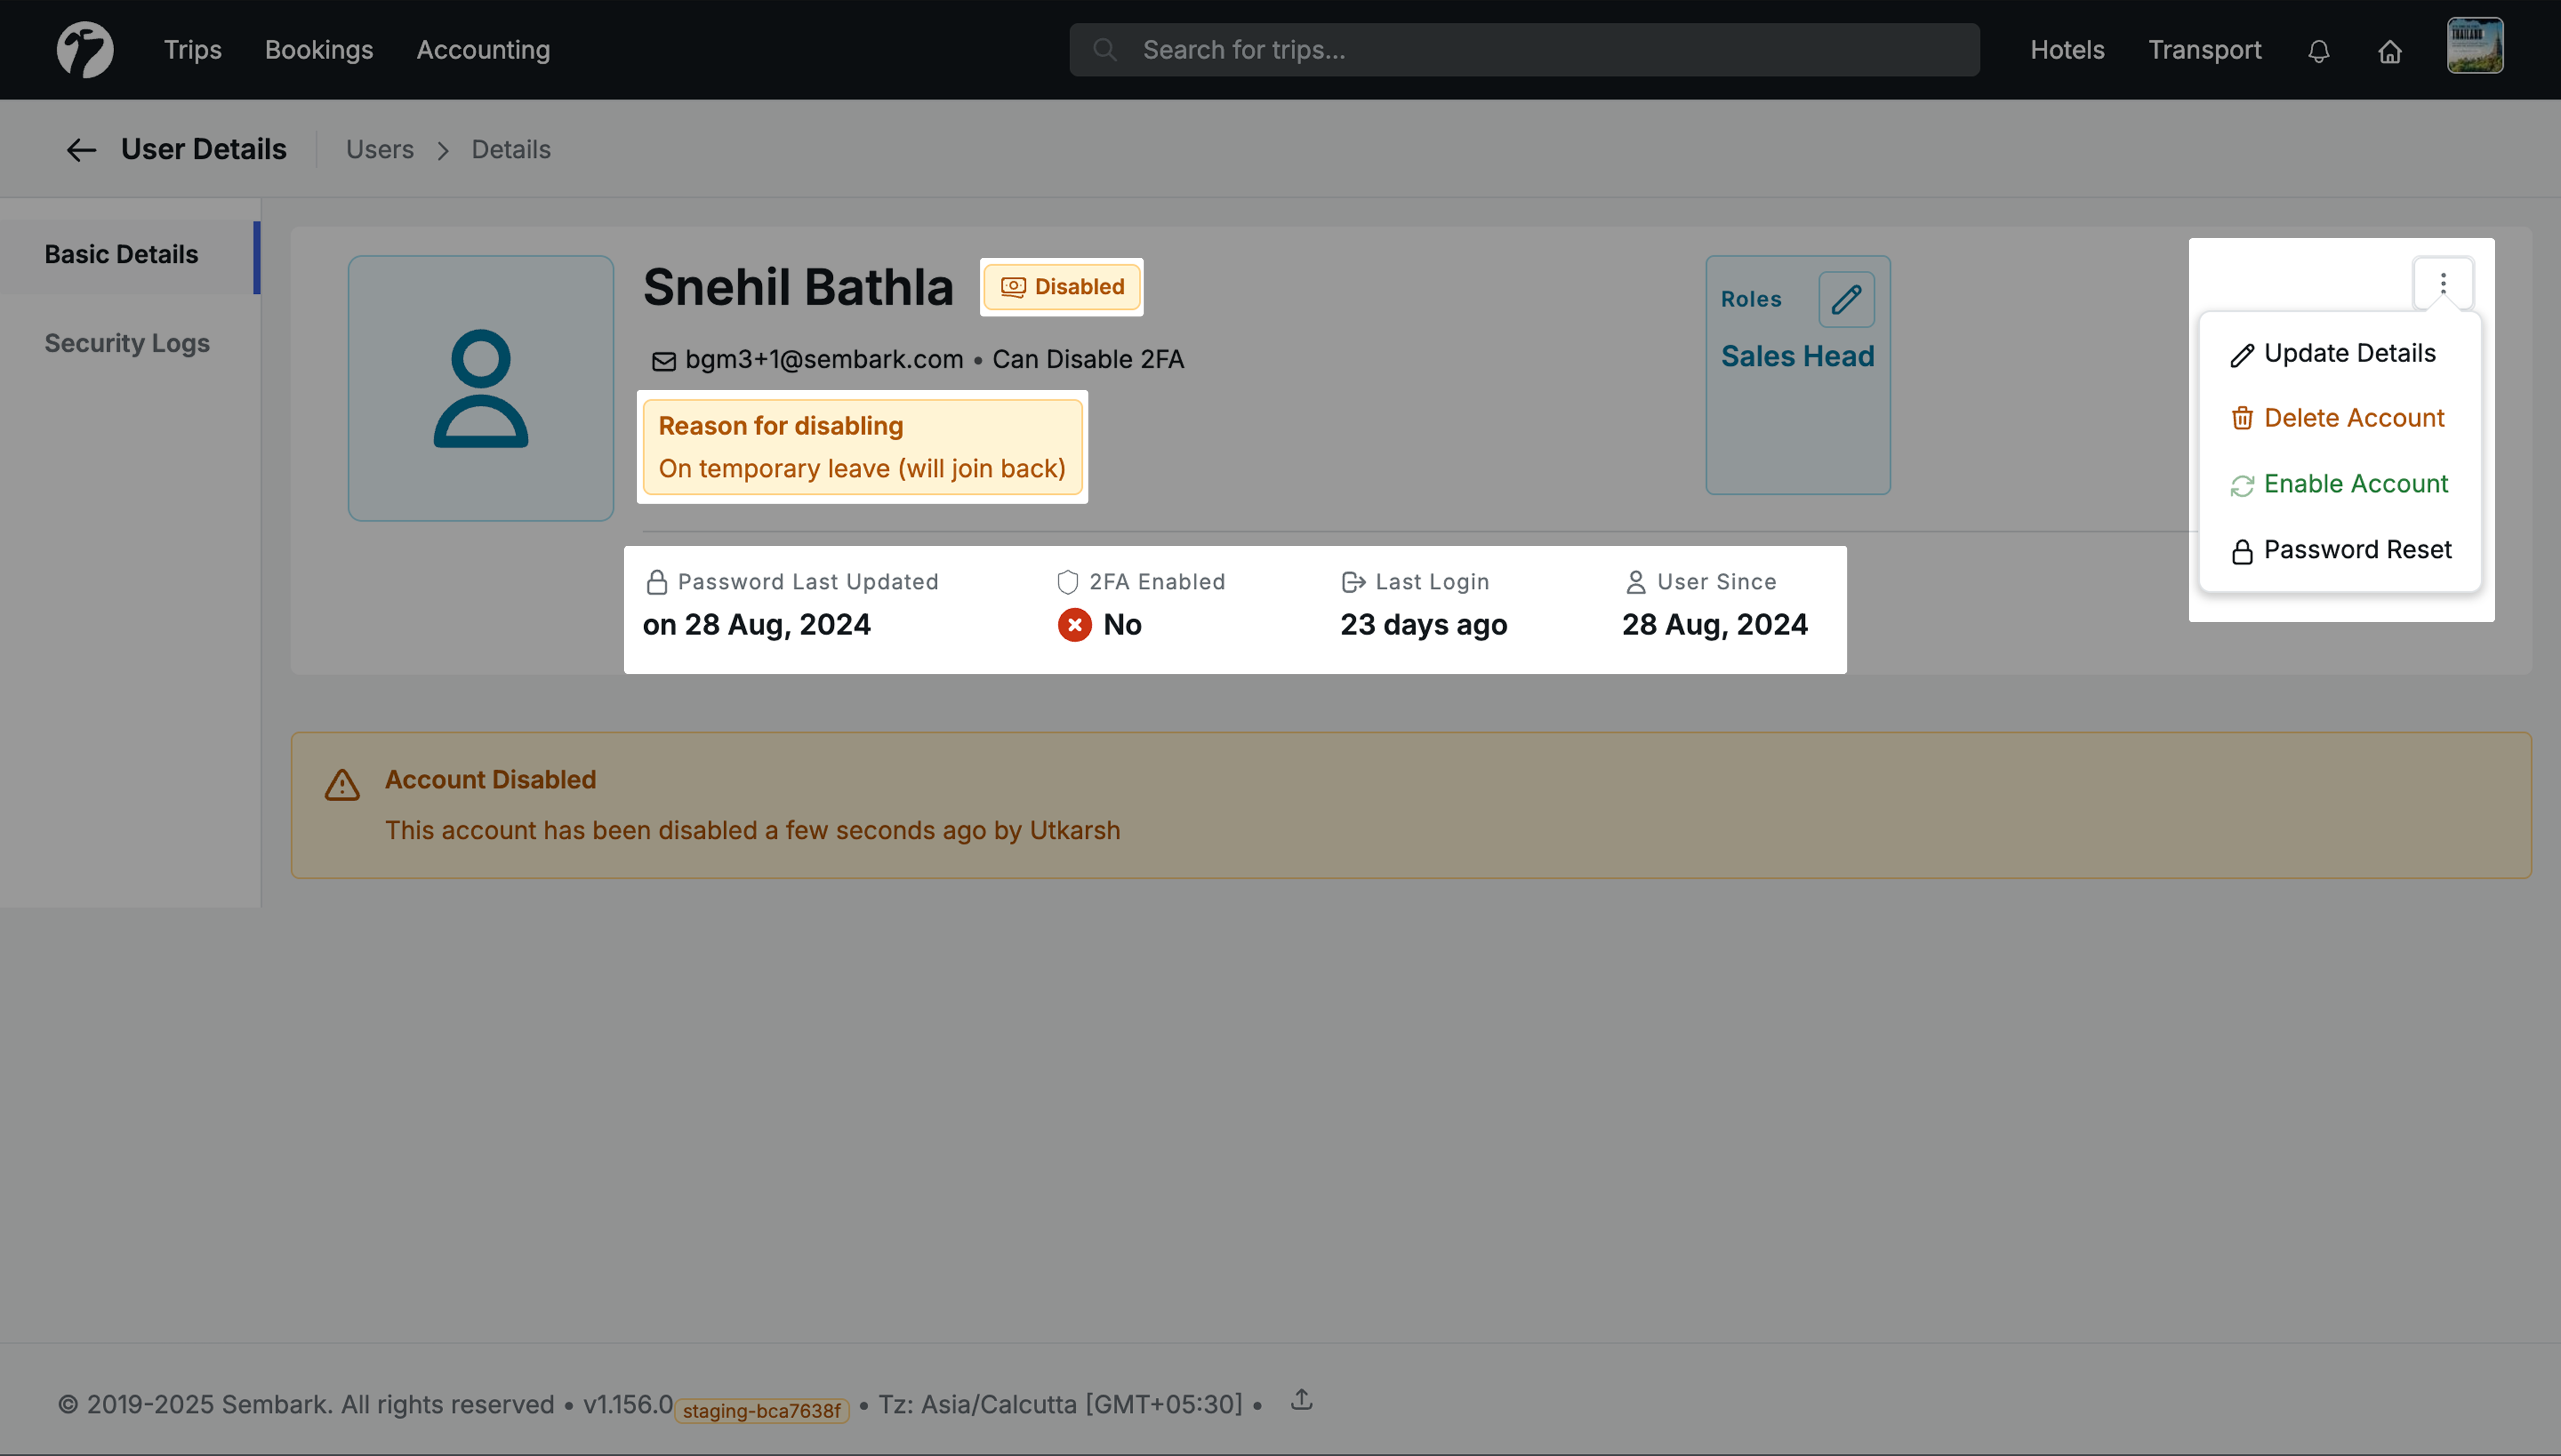
Task: Open the Hotels link
Action: [2067, 50]
